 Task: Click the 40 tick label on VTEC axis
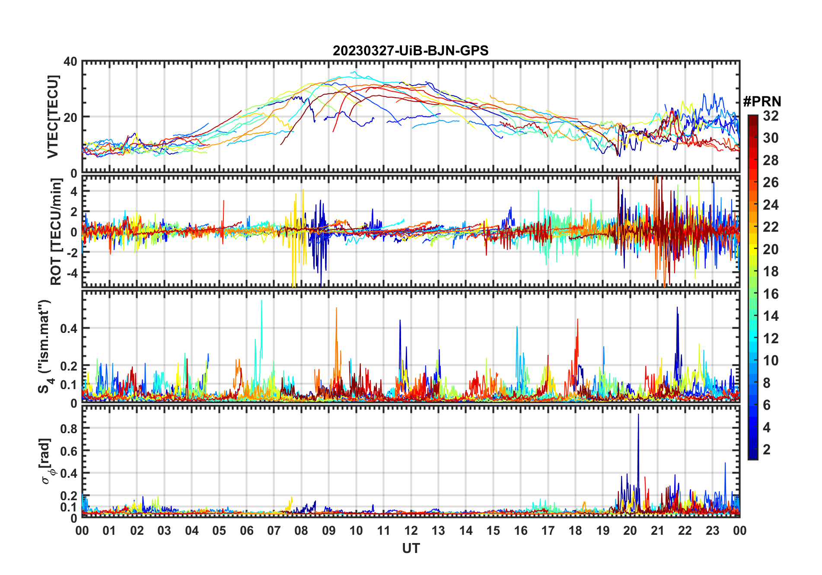point(70,62)
